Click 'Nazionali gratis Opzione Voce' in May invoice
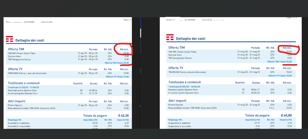This screenshot has height=139, width=308. coord(183,90)
